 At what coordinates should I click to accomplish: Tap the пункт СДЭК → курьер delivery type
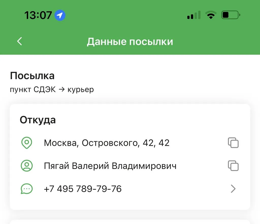tap(52, 90)
